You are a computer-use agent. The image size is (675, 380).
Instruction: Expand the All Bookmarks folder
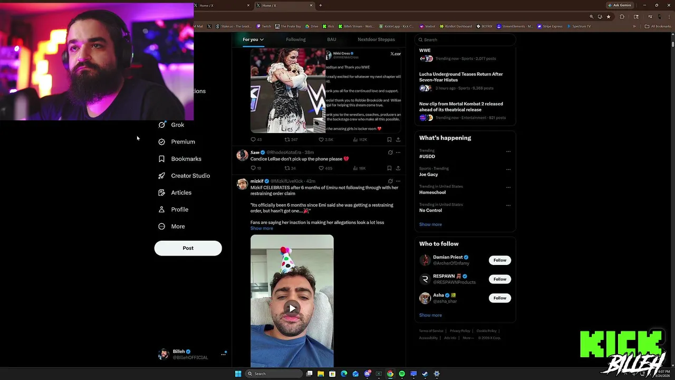pos(658,26)
